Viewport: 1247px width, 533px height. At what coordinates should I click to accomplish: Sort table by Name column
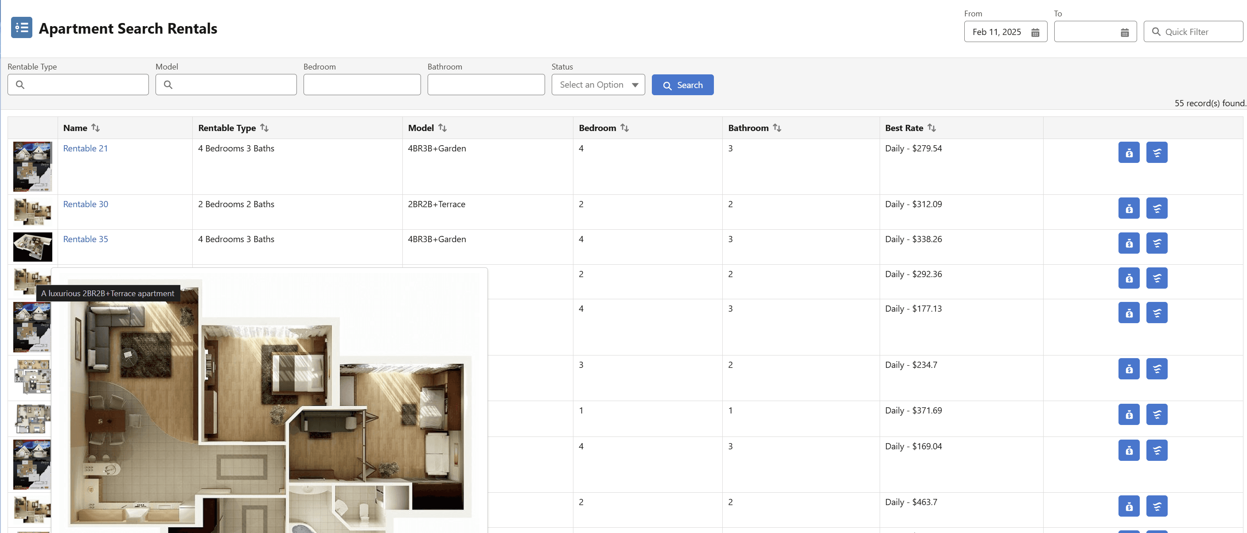pyautogui.click(x=95, y=127)
